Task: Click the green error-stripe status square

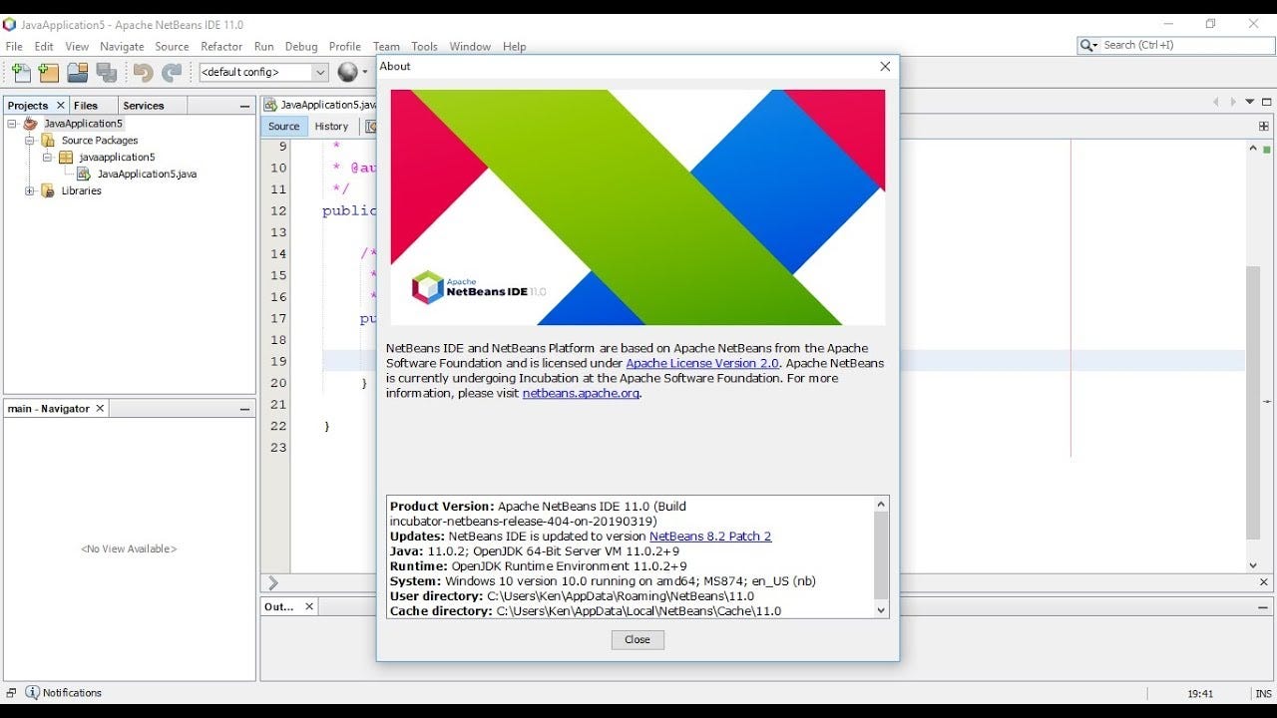Action: 1267,150
